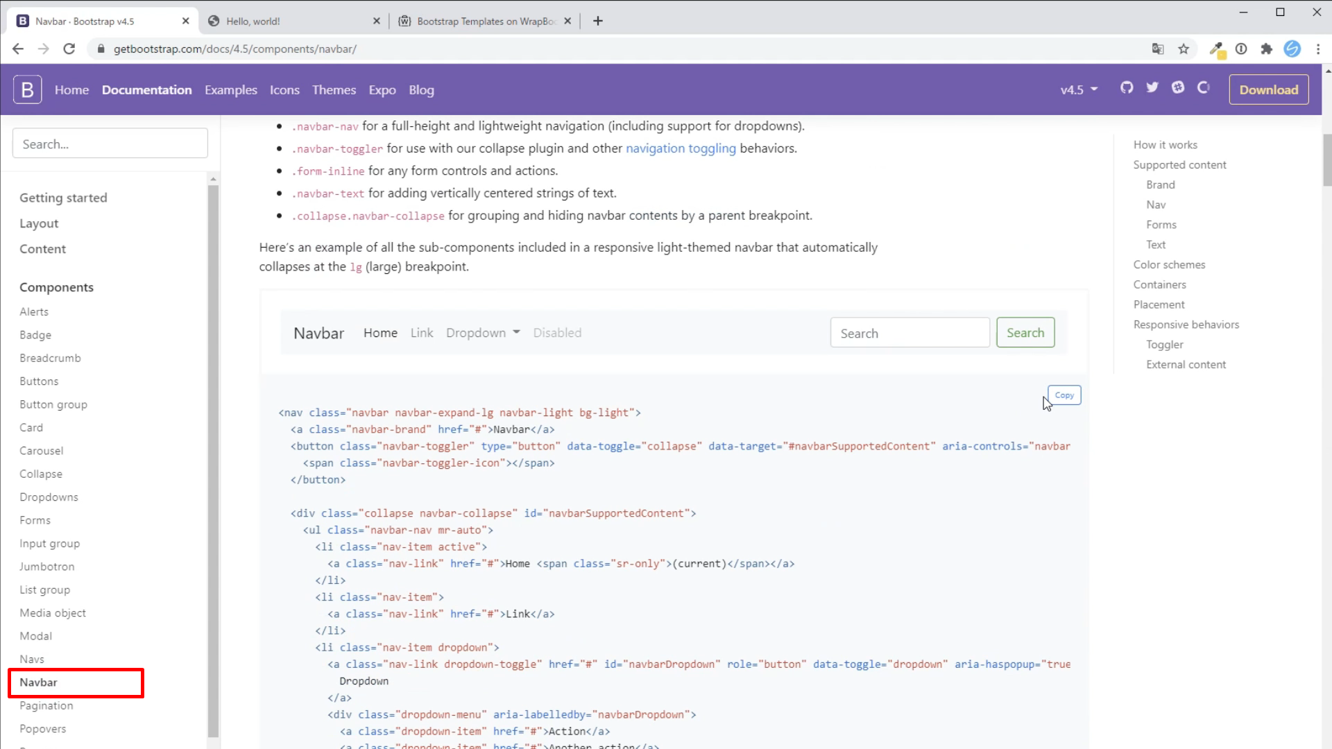Screen dimensions: 1332x749
Task: Open Expo in the purple header
Action: tap(382, 90)
